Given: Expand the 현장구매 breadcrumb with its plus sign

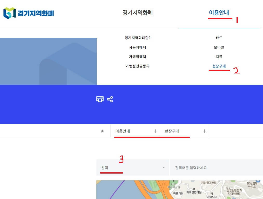Looking at the screenshot, I should point(204,131).
